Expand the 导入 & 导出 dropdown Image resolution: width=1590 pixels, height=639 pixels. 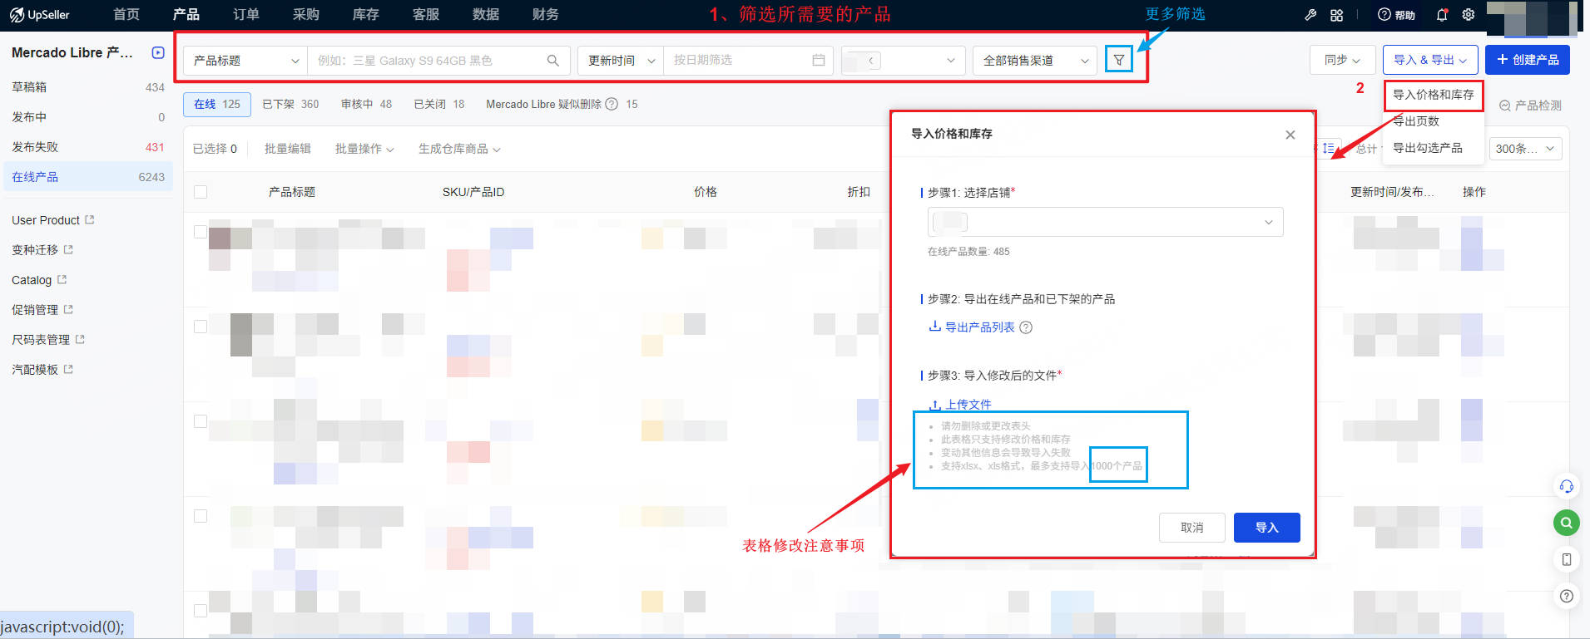(1430, 60)
